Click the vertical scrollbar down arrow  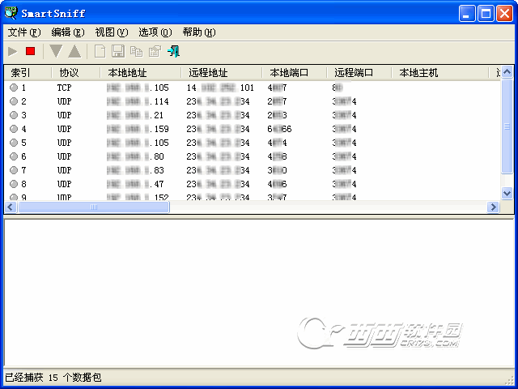507,193
